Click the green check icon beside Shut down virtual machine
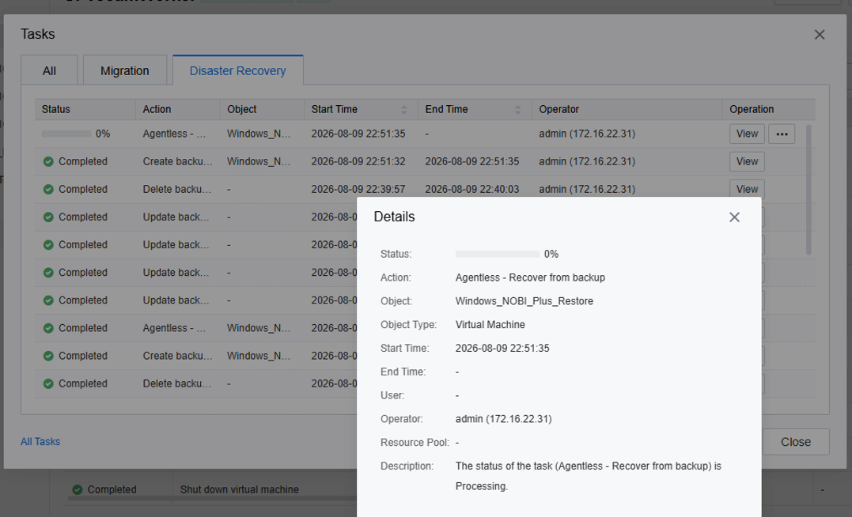The width and height of the screenshot is (852, 517). pyautogui.click(x=78, y=490)
